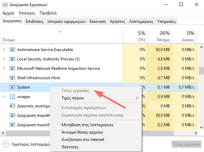This screenshot has width=204, height=152.
Task: Click the 0,9 MB memory value of wsappx
Action: pyautogui.click(x=164, y=97)
